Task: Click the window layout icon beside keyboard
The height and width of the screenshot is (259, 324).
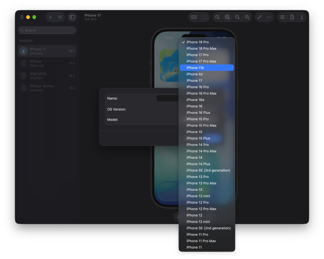Action: point(204,17)
